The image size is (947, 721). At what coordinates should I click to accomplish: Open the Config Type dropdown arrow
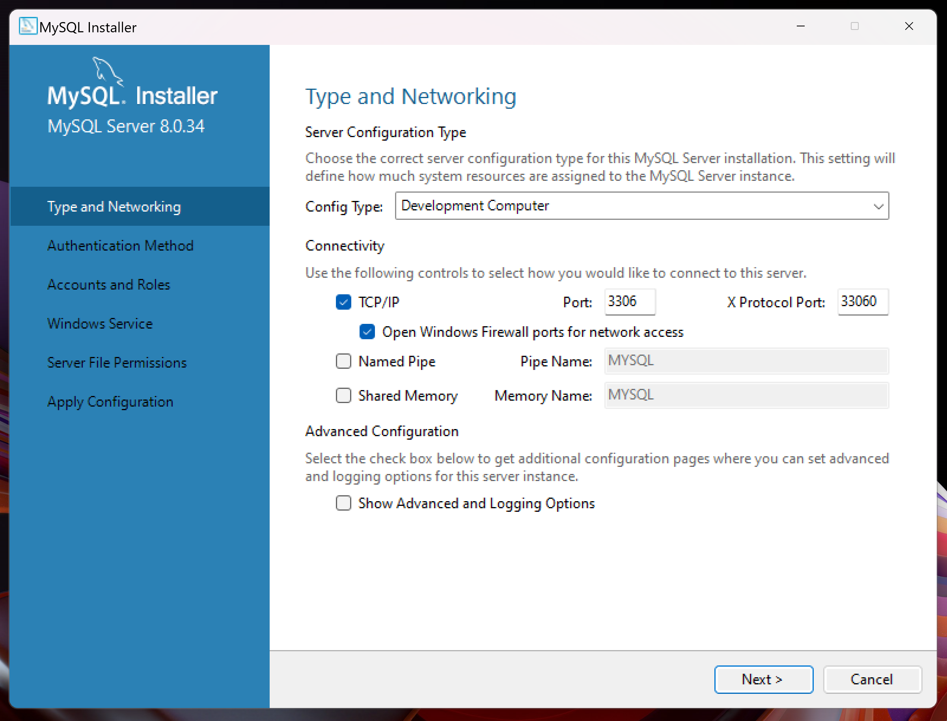point(878,206)
